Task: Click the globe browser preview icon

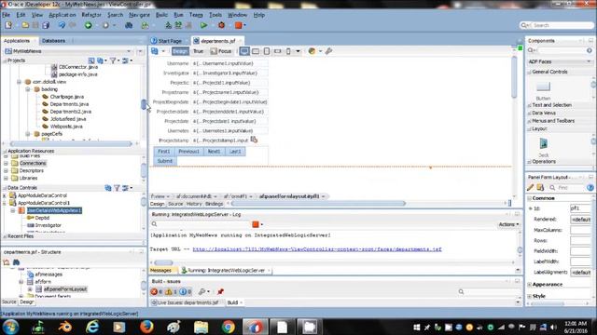Action: [312, 51]
